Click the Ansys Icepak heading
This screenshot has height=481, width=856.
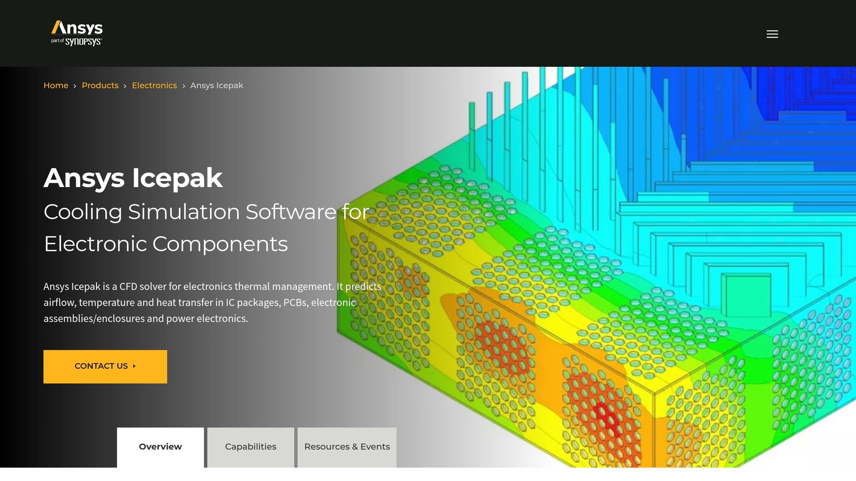coord(133,178)
